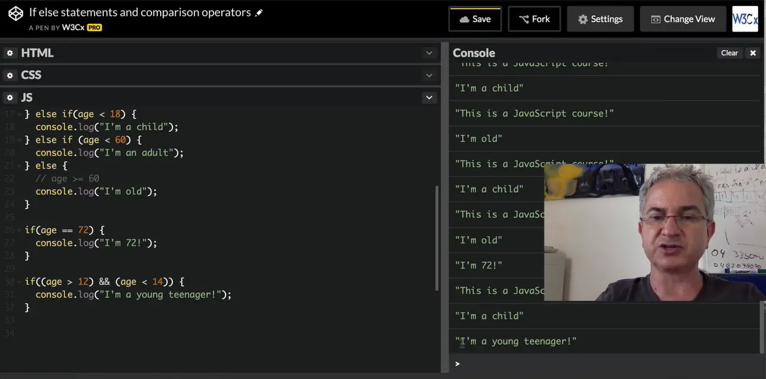Viewport: 766px width, 379px height.
Task: Click the Console panel title
Action: 474,53
